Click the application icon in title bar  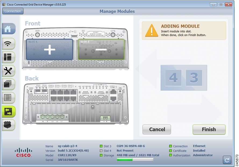[x=4, y=4]
